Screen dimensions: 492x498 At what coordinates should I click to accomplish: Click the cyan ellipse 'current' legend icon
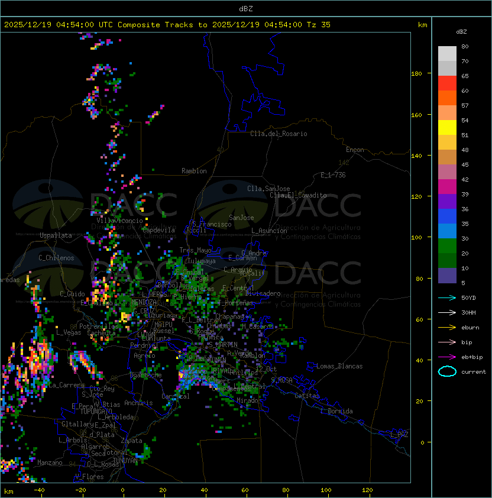[447, 371]
